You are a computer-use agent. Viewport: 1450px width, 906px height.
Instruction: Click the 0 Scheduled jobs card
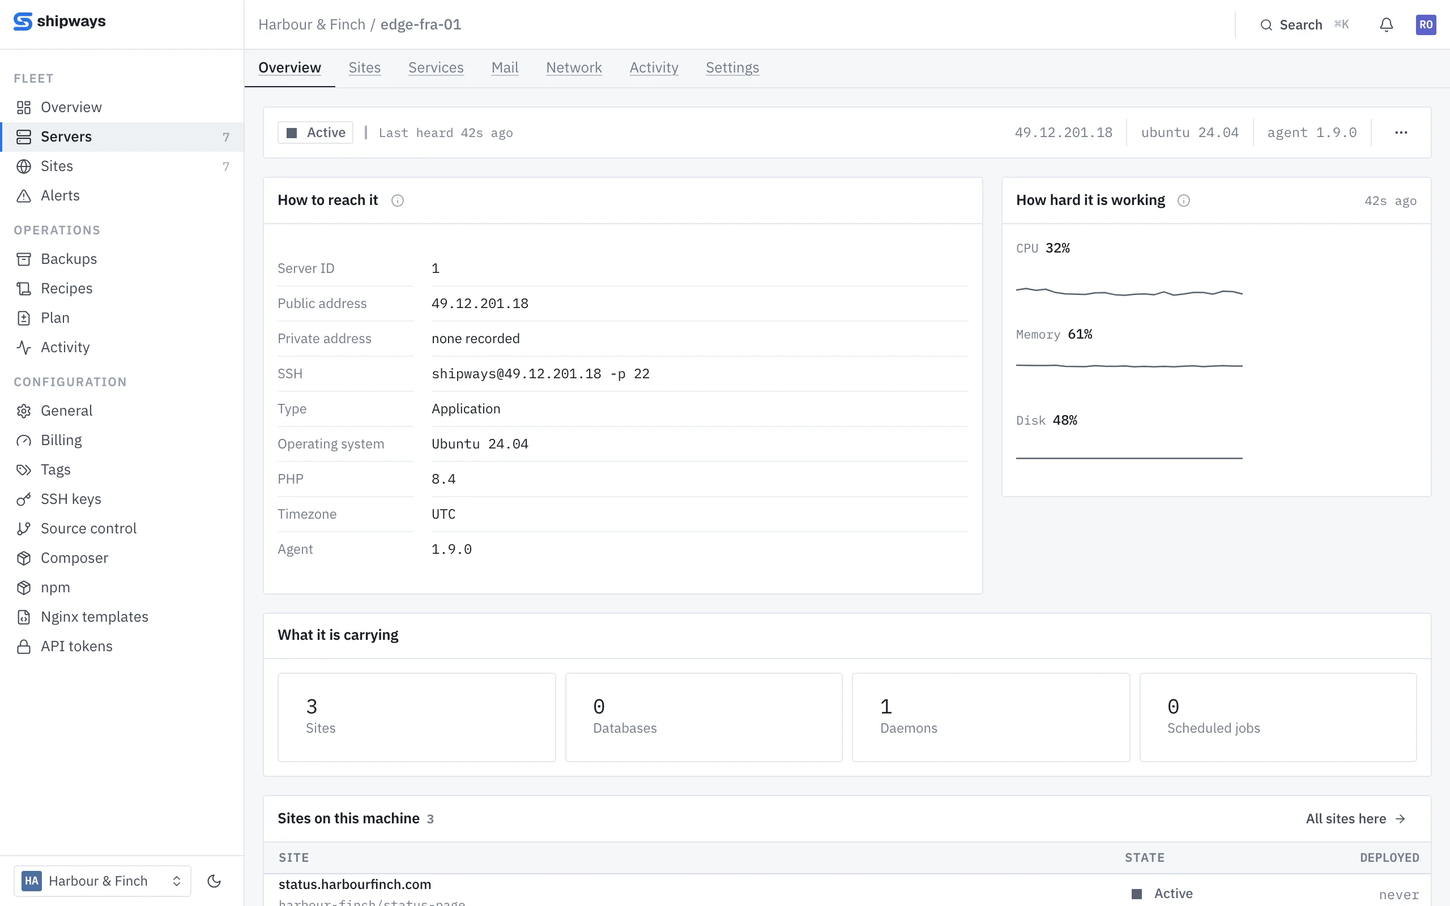[1277, 717]
